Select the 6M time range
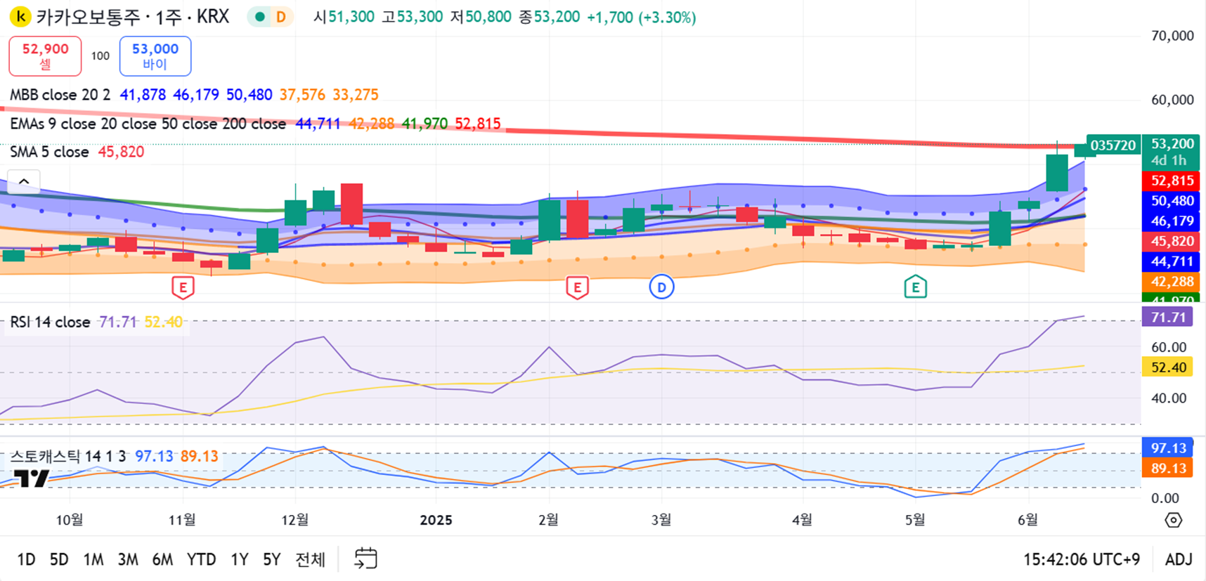The width and height of the screenshot is (1206, 581). point(162,559)
